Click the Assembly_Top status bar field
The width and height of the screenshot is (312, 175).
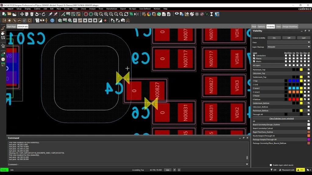point(138,170)
